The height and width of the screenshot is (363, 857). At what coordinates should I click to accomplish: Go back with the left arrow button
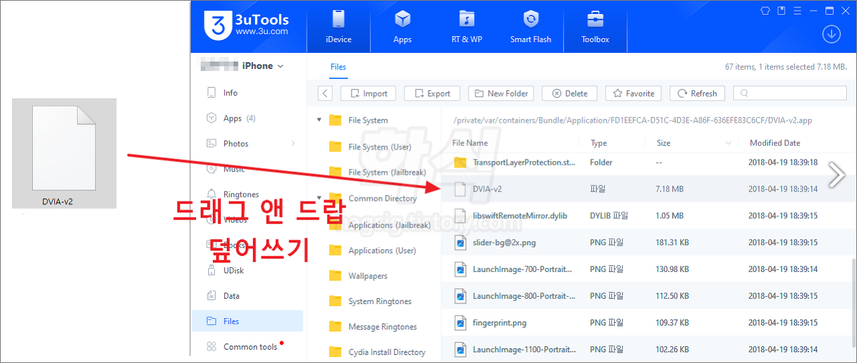pyautogui.click(x=324, y=93)
